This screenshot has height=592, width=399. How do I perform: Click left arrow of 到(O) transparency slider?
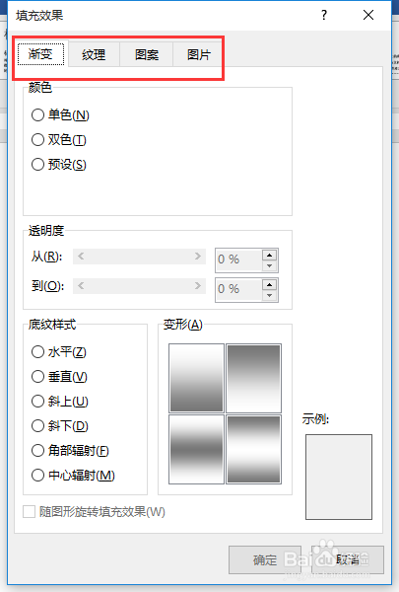(x=81, y=286)
